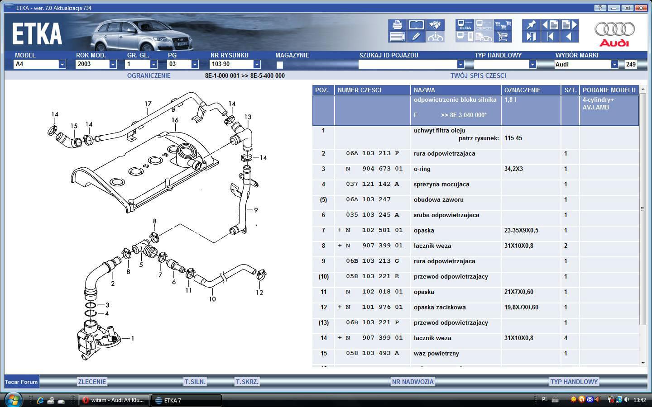Viewport: 652px width, 407px height.
Task: Select the pencil edit icon
Action: (416, 37)
